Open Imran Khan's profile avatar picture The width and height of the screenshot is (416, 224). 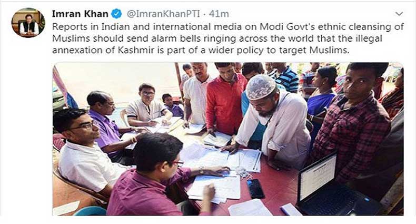pos(28,23)
